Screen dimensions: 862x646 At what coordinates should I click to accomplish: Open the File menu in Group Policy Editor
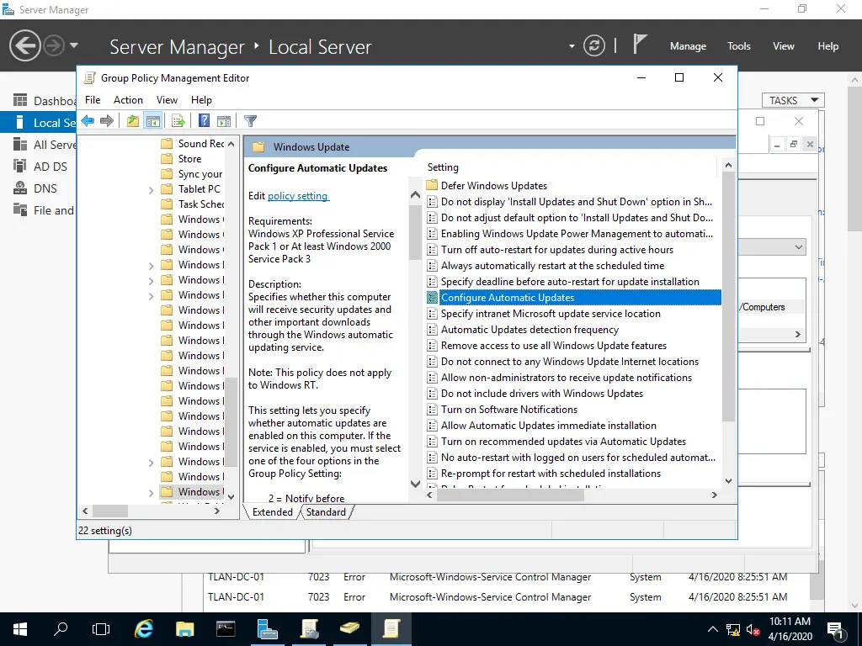click(93, 100)
